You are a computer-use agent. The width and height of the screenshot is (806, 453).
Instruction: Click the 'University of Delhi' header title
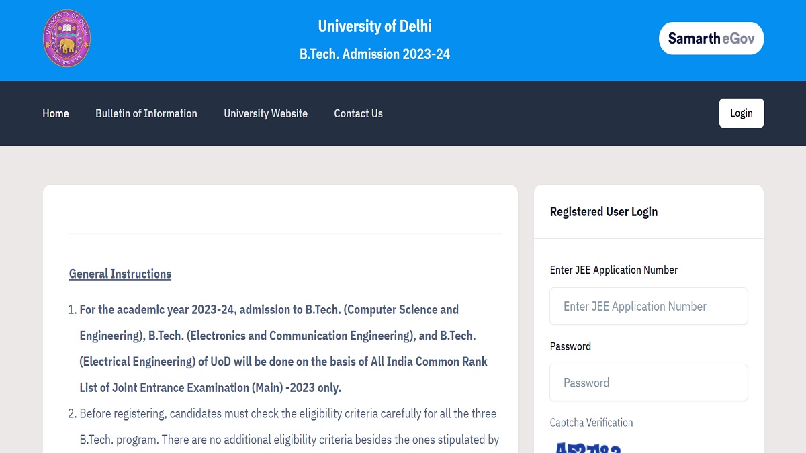[x=375, y=26]
